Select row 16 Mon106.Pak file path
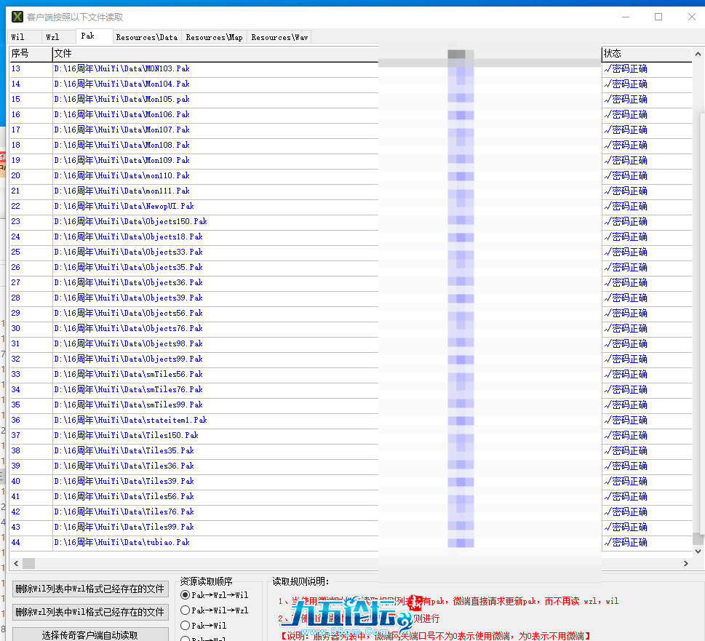The height and width of the screenshot is (641, 705). [x=122, y=115]
